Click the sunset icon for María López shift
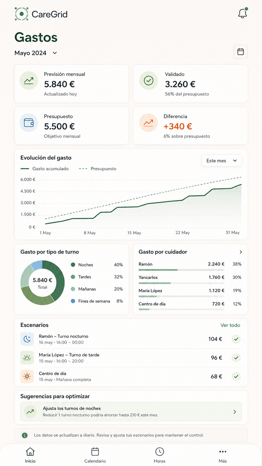This screenshot has width=262, height=466. (27, 358)
